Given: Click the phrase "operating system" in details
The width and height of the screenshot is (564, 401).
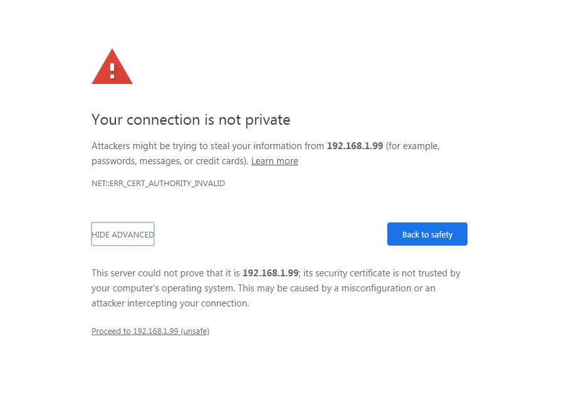Looking at the screenshot, I should [204, 288].
